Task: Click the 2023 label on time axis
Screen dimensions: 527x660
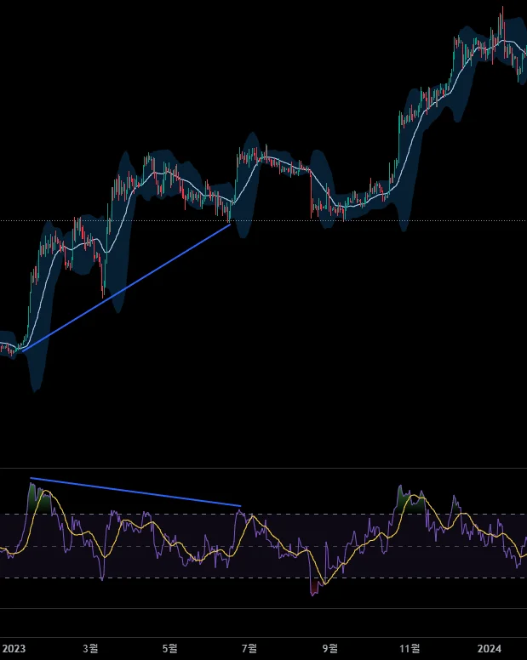Action: coord(14,649)
